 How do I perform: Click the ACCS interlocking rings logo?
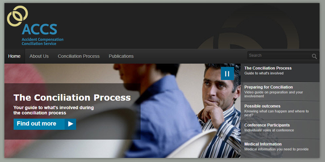[17, 16]
